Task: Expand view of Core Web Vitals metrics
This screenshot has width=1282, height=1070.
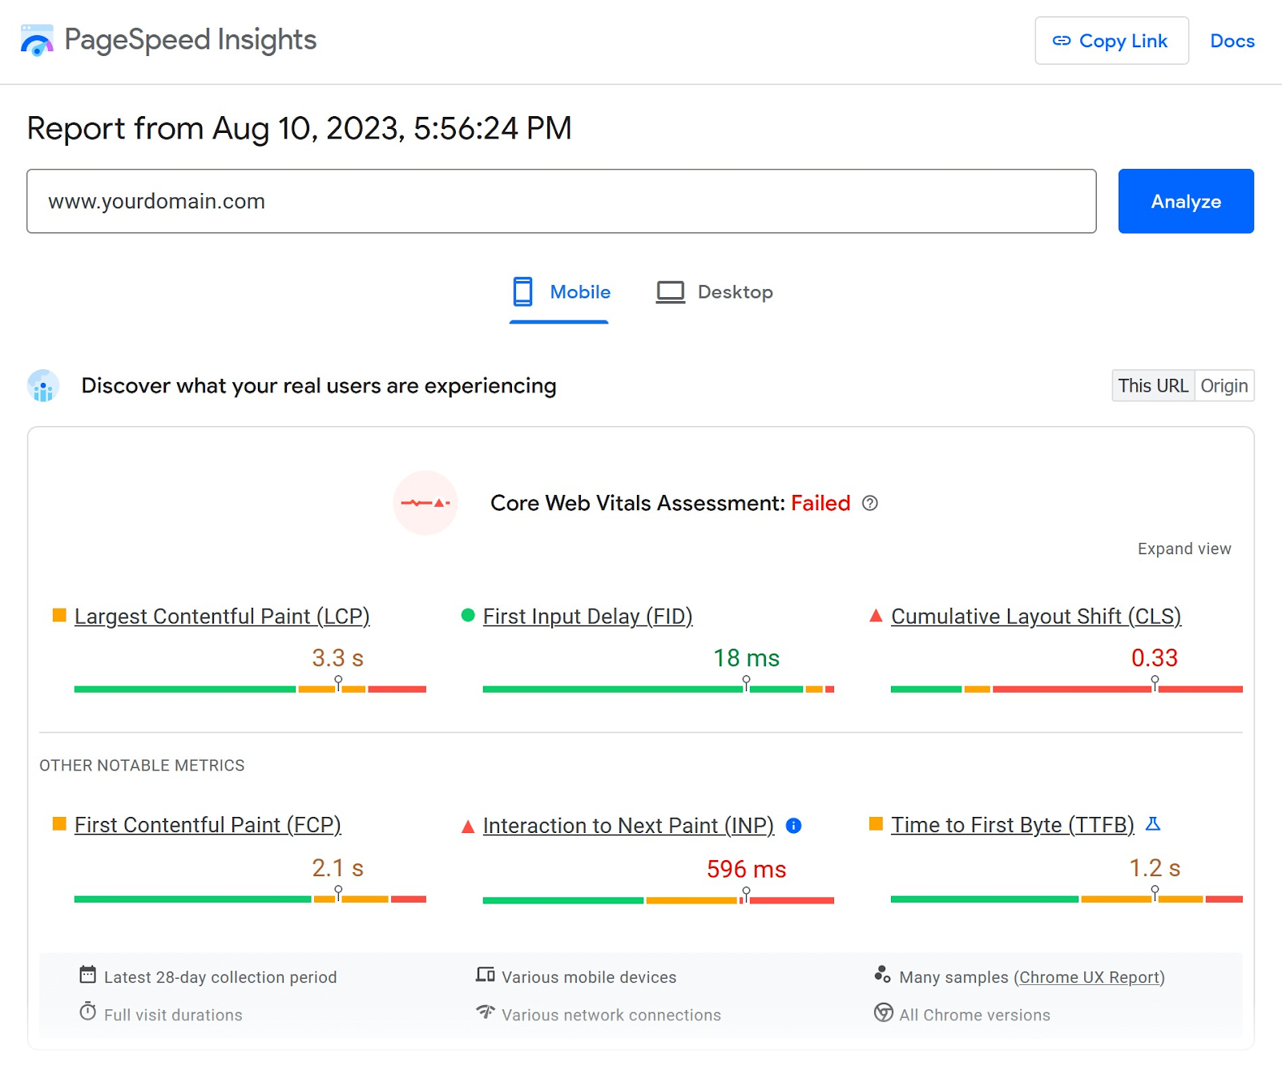Action: 1183,549
